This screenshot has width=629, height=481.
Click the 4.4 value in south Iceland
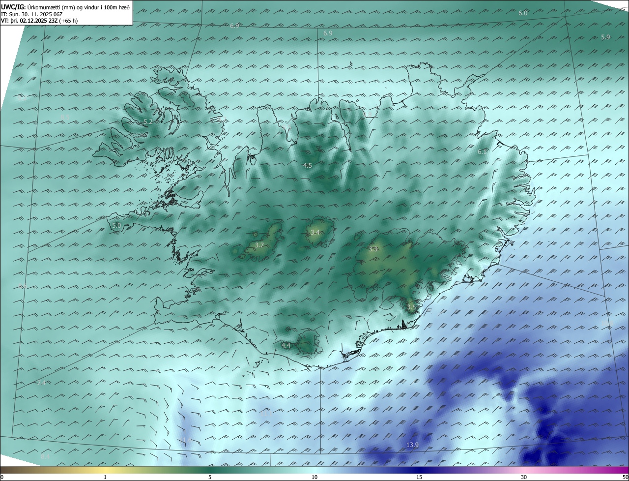[286, 345]
